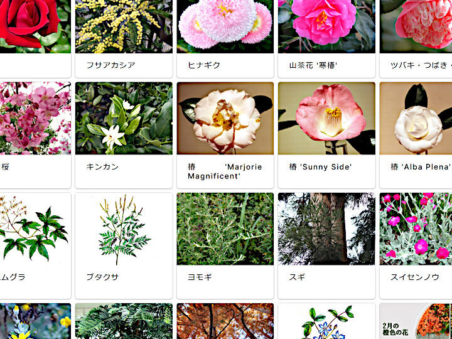Viewport: 452px width, 339px height.
Task: Open the キンカン white flower photo
Action: click(x=124, y=118)
